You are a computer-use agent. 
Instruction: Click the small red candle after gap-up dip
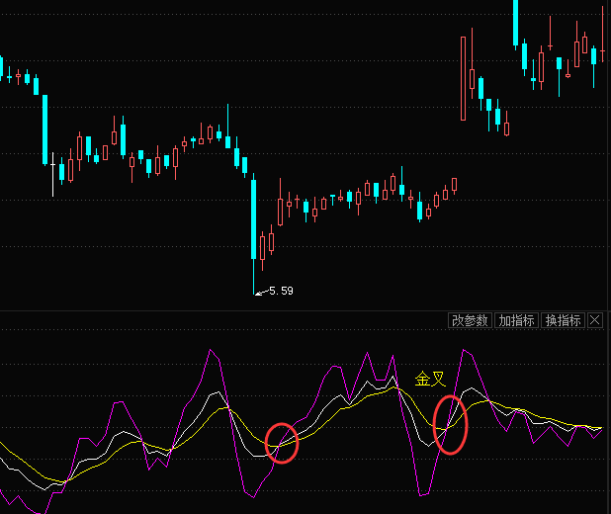(506, 128)
